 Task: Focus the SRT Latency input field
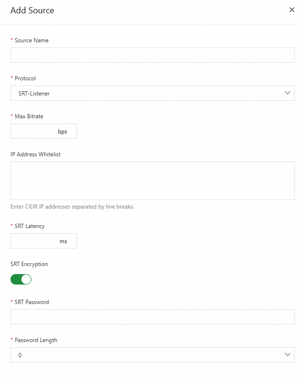pos(33,241)
